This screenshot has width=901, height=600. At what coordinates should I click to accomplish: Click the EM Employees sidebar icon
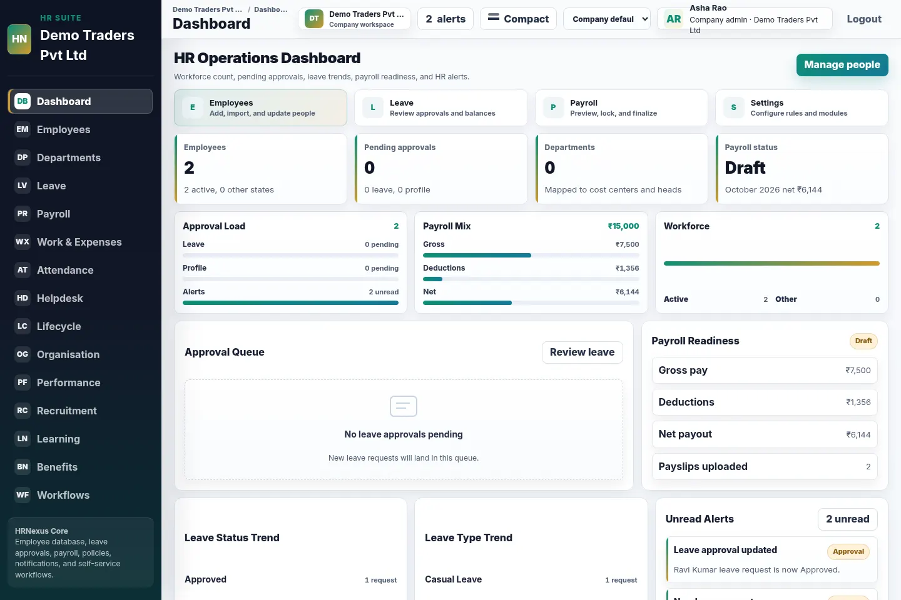23,129
